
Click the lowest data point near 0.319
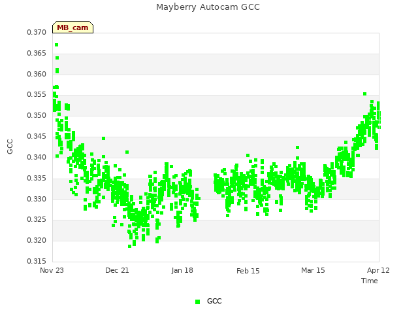[129, 246]
